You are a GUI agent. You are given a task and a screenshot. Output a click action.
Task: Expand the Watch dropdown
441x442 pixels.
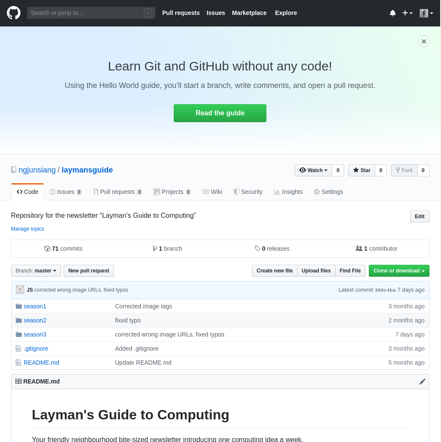313,170
